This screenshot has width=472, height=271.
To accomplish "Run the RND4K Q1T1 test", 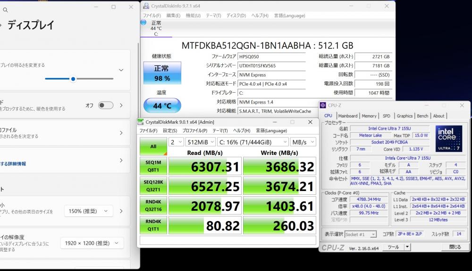I will pos(153,225).
